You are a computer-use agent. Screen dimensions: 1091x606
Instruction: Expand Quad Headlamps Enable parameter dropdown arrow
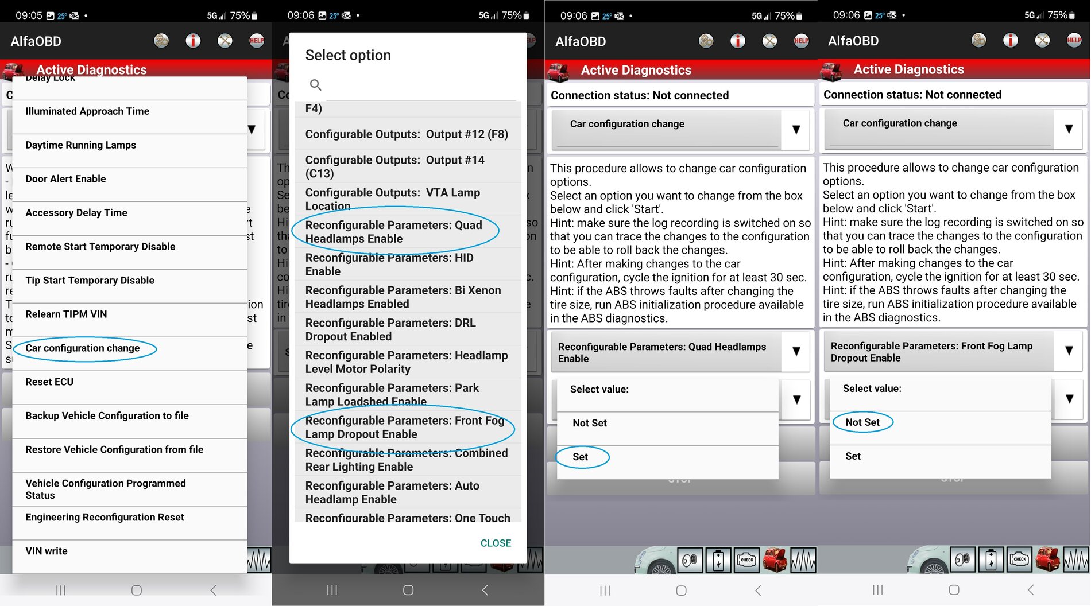coord(796,351)
